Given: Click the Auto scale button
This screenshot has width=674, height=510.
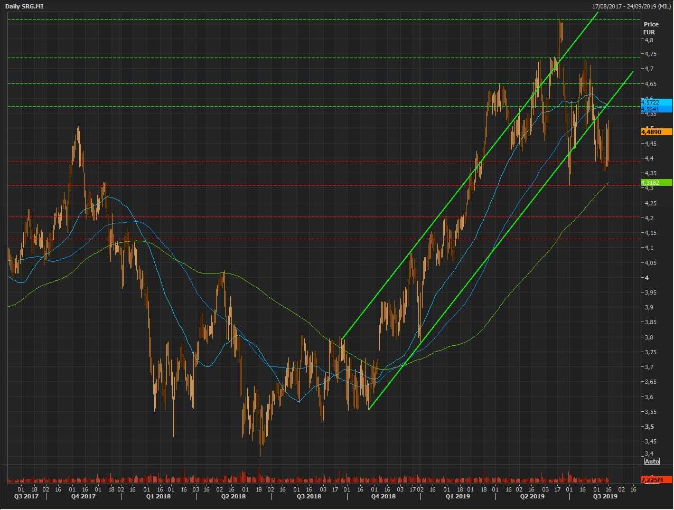Looking at the screenshot, I should pos(652,461).
